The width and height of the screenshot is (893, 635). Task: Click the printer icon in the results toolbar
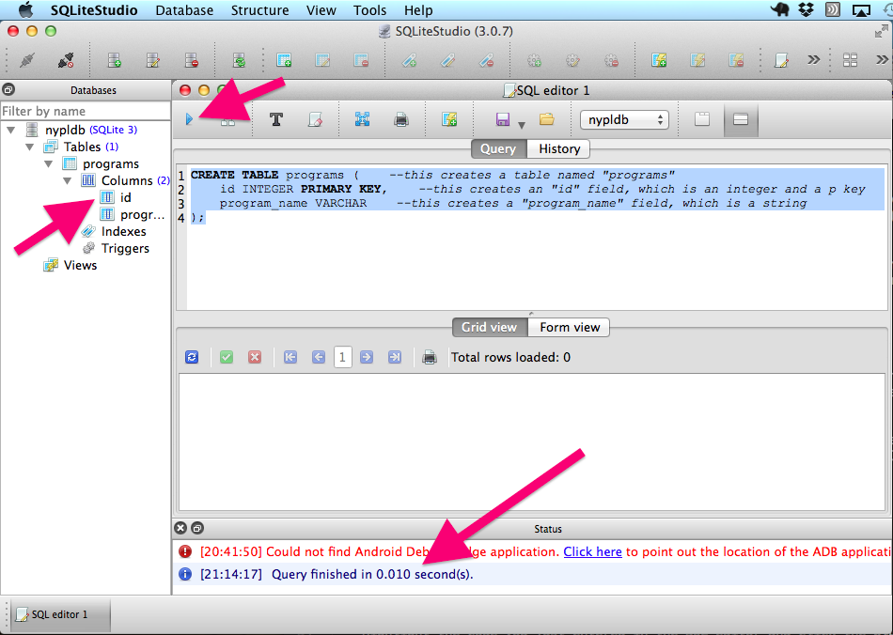[430, 357]
